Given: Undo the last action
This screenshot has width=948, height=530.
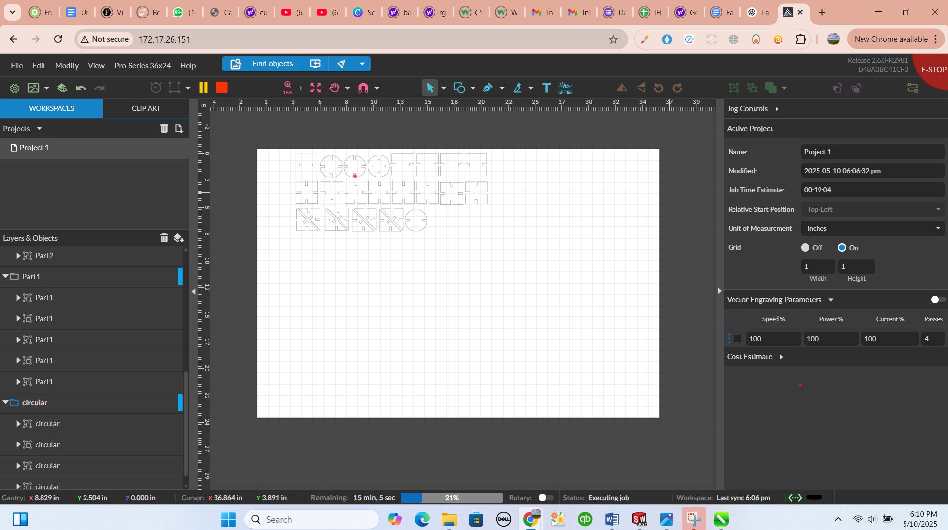Looking at the screenshot, I should pyautogui.click(x=81, y=88).
